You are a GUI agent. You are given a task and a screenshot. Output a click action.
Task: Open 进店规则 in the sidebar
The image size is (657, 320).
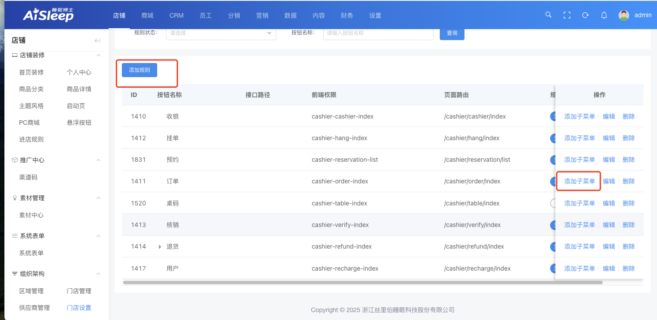(31, 139)
